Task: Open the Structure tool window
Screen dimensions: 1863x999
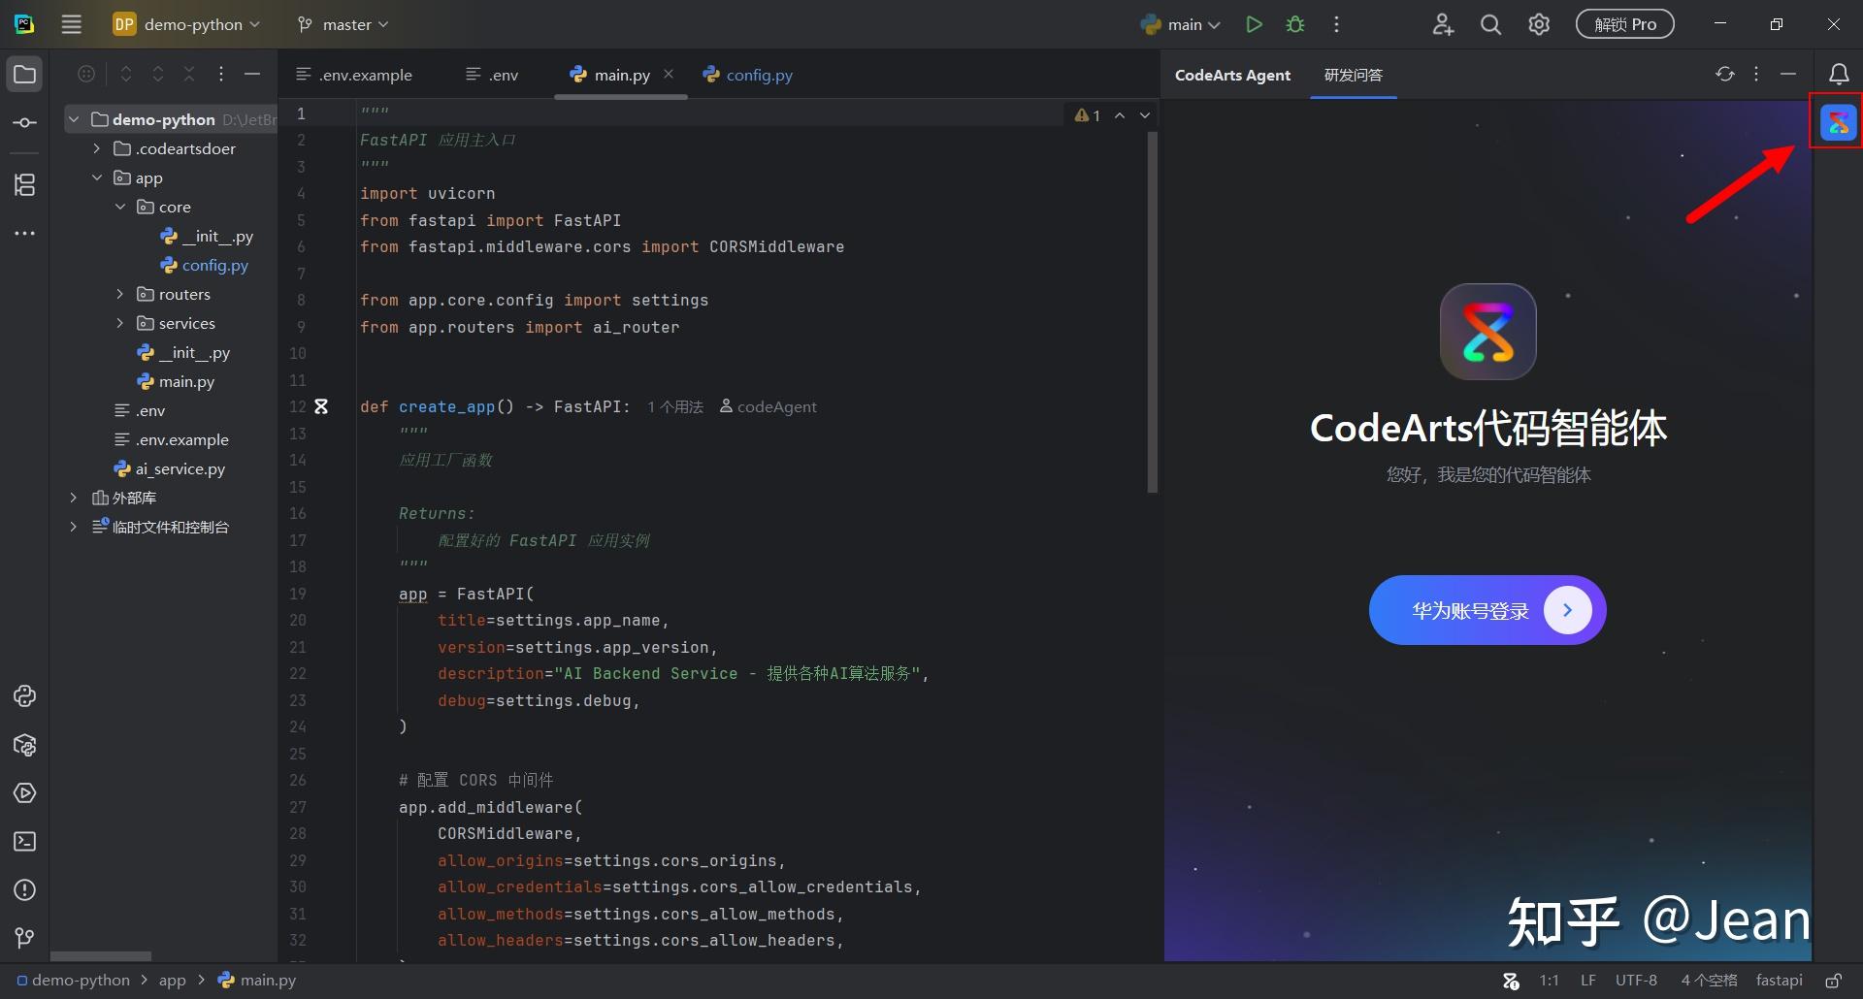Action: [x=24, y=184]
